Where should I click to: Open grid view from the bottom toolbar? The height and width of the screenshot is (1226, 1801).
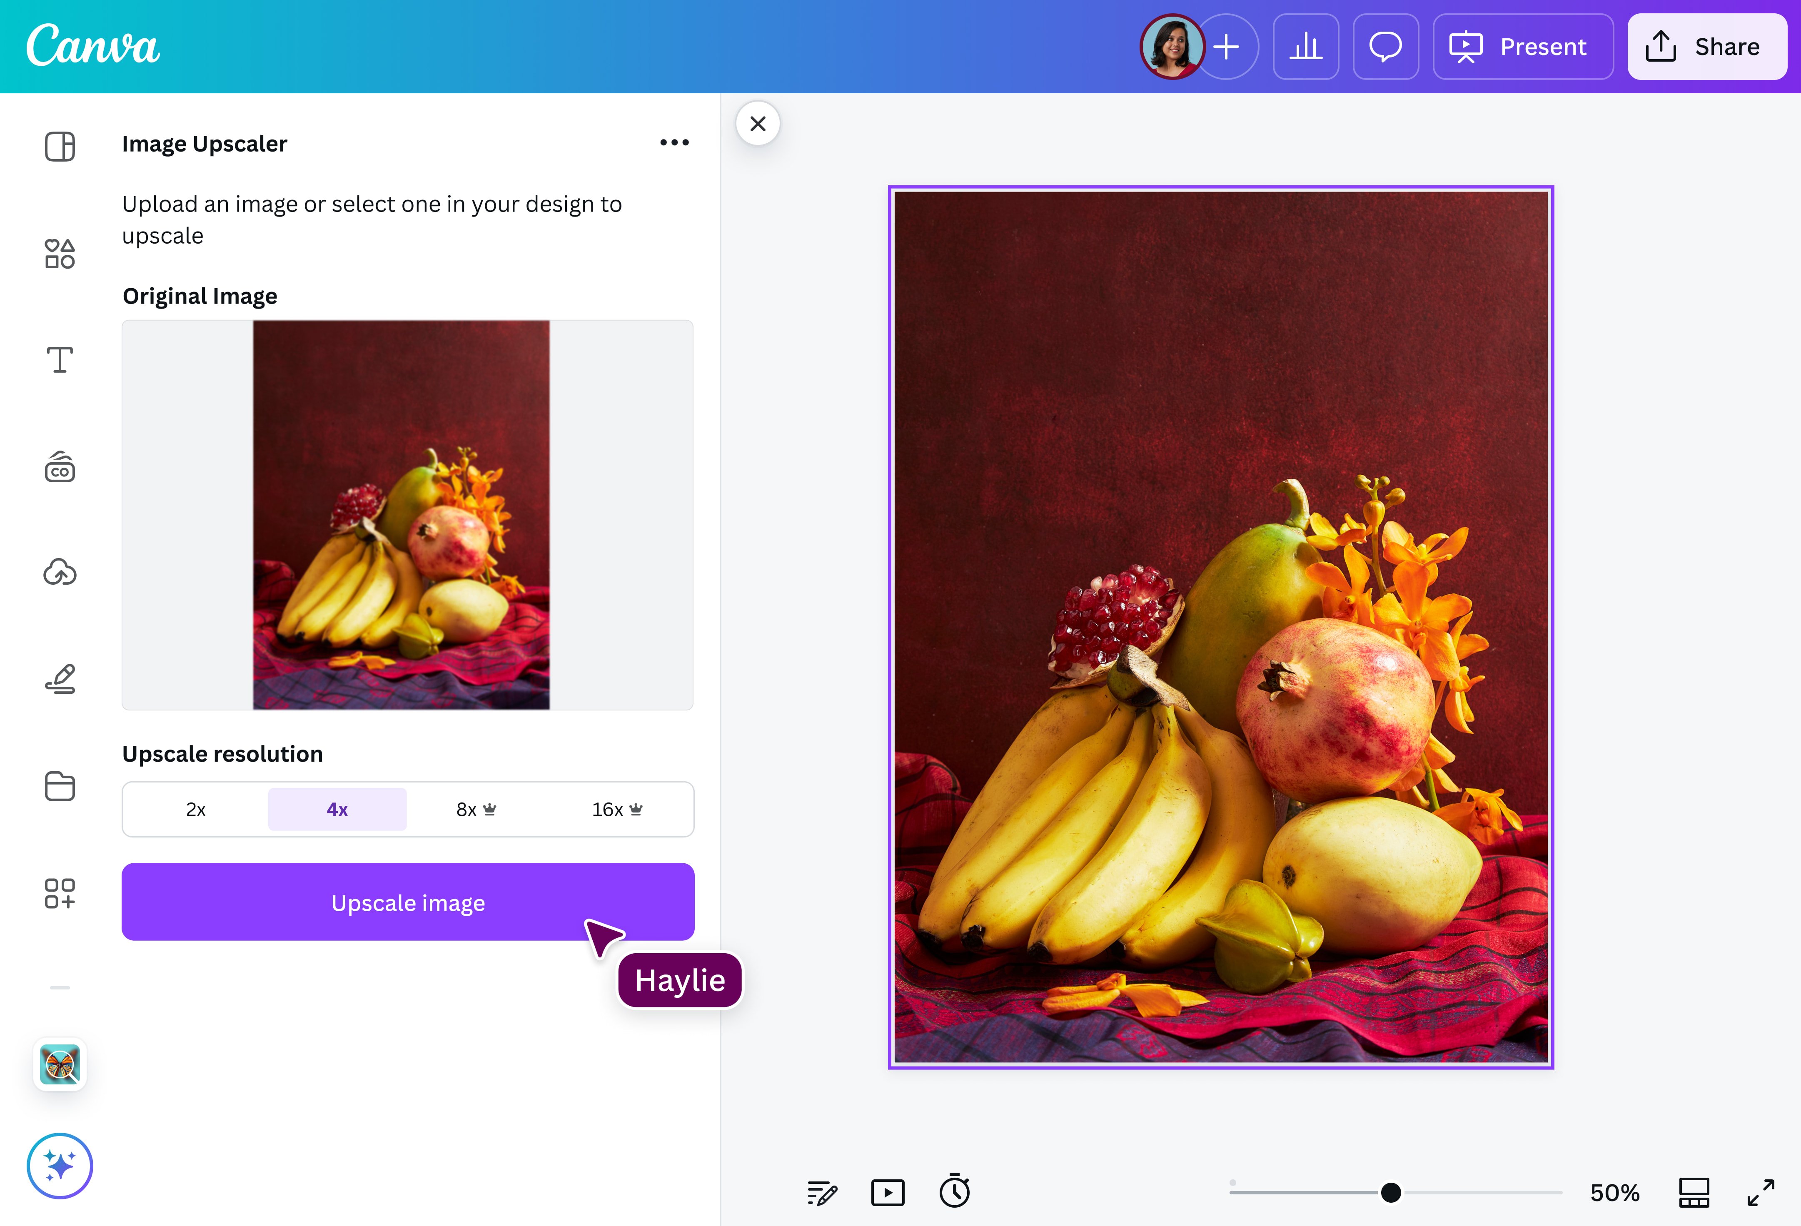pos(1694,1193)
